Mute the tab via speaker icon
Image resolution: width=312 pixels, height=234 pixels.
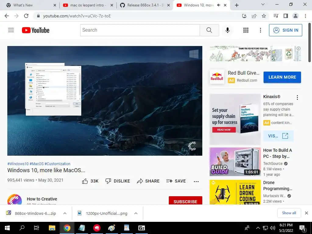tap(219, 5)
